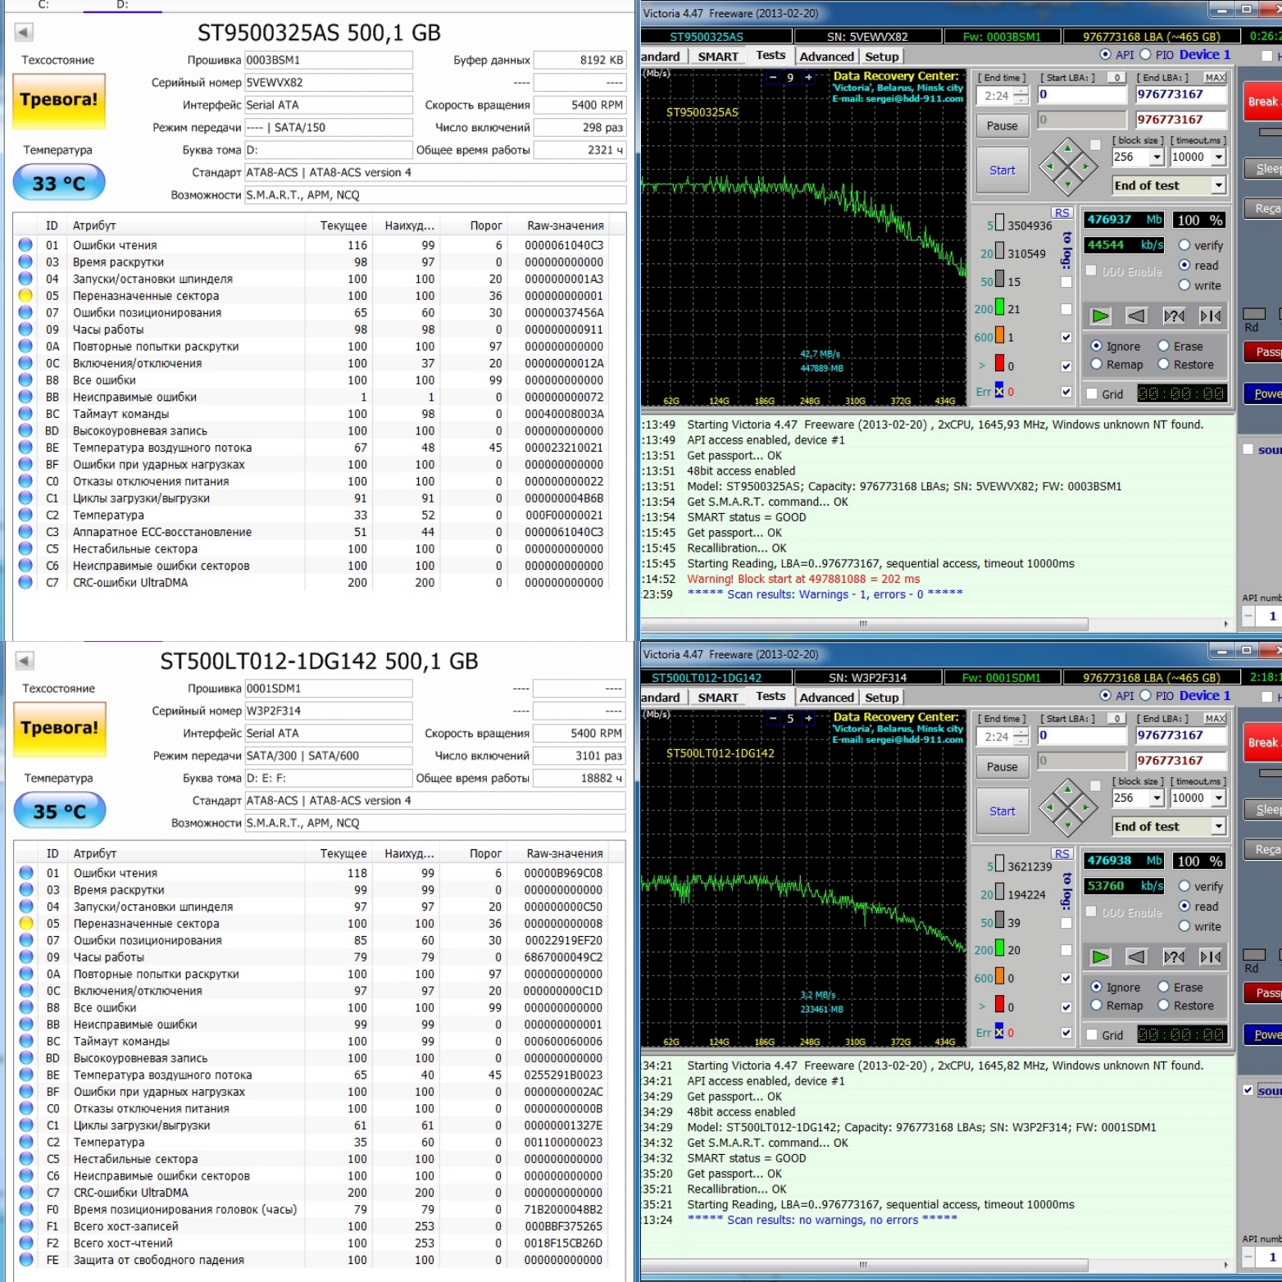Click red Break button in ST9500325AS Victoria window
The height and width of the screenshot is (1282, 1282).
(1262, 102)
